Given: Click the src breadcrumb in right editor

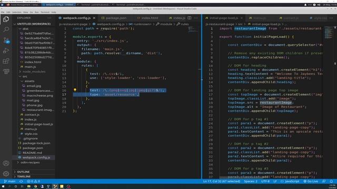Looking at the screenshot, I should [x=240, y=24].
